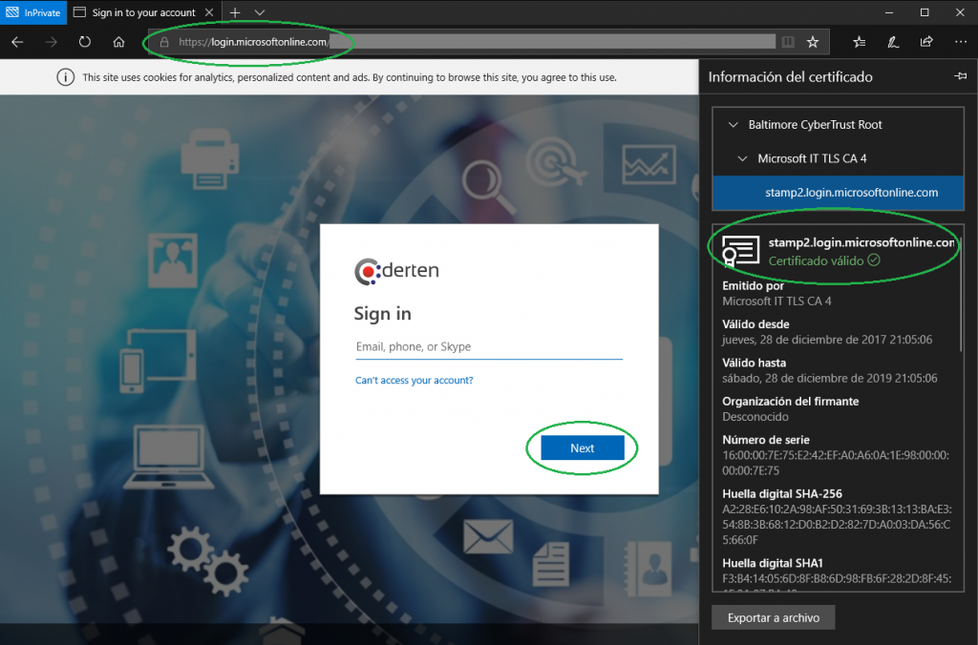Open a new tab with plus icon
978x645 pixels.
pos(235,12)
